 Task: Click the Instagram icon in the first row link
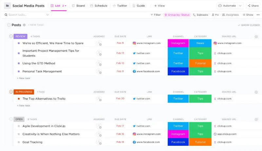(x=134, y=43)
